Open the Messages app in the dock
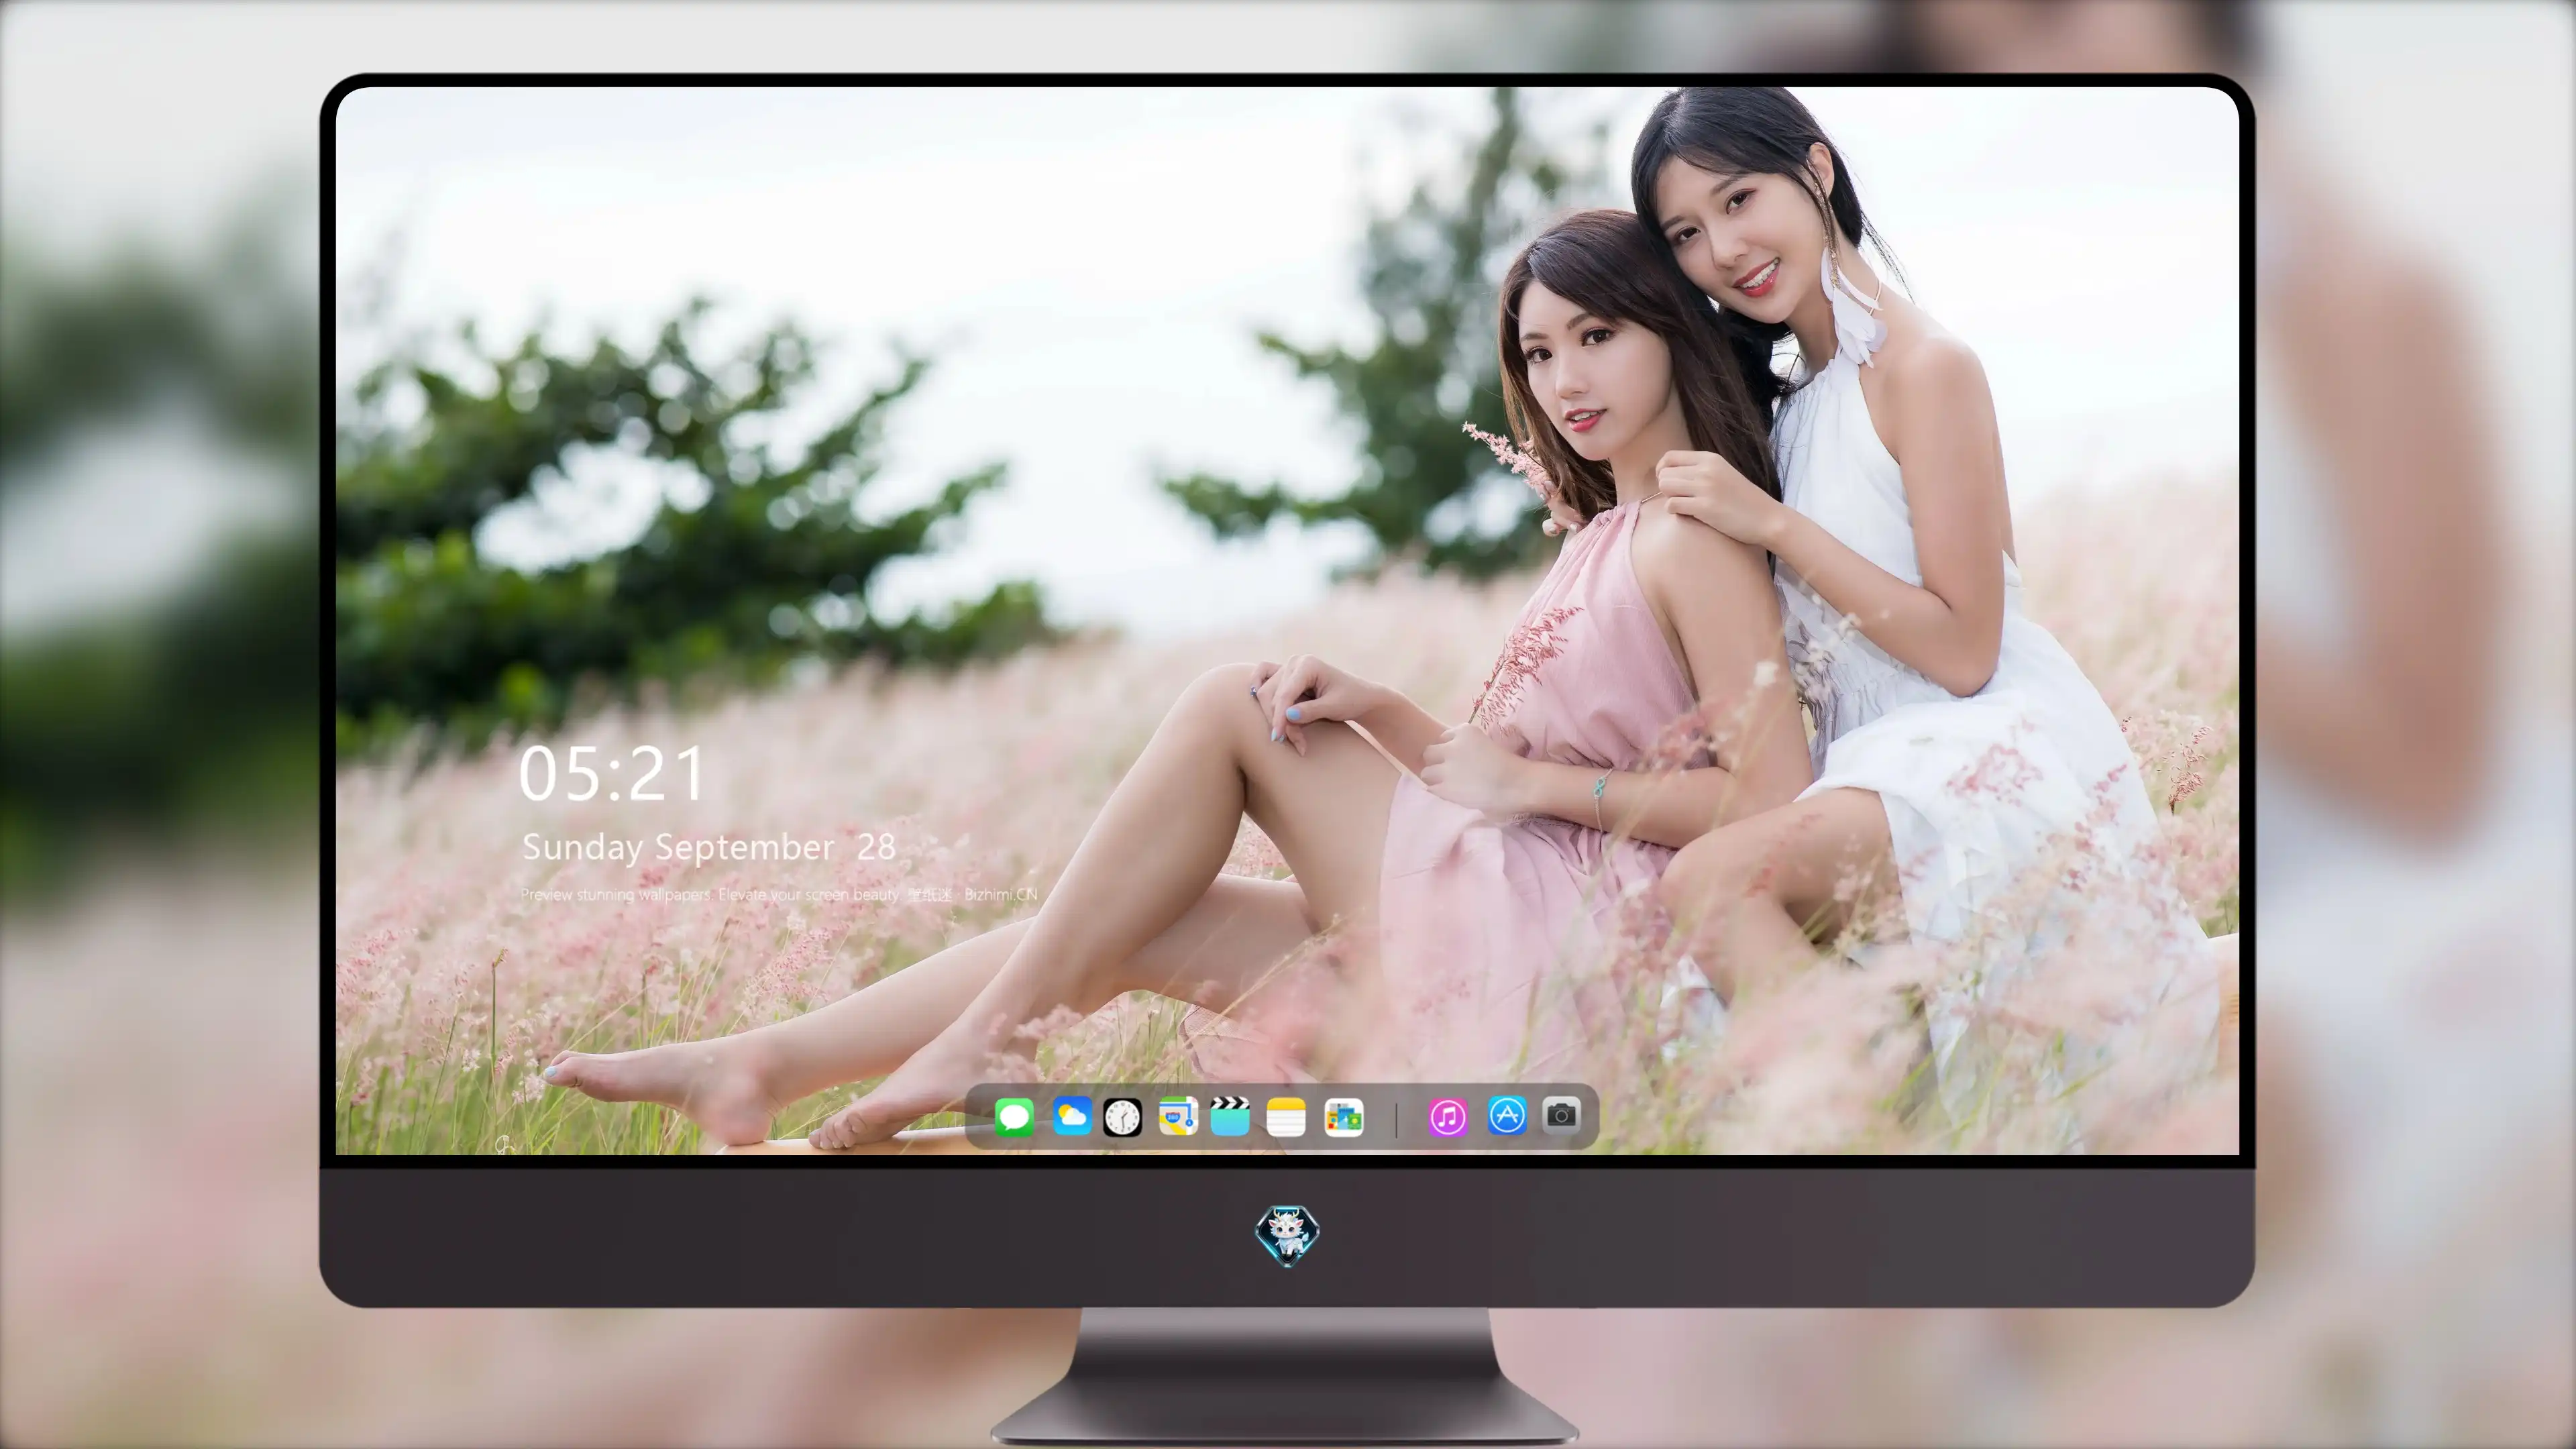The image size is (2576, 1449). pyautogui.click(x=1014, y=1117)
